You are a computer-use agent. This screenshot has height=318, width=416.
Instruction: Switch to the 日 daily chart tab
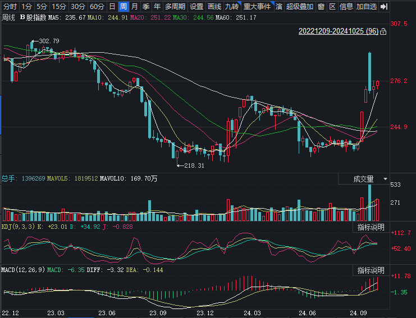pos(112,7)
